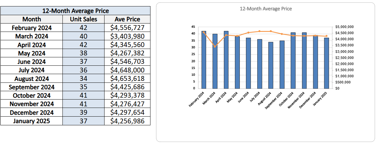Click the $4,653,618 price cell
Screen dimensions: 376x144
click(127, 79)
